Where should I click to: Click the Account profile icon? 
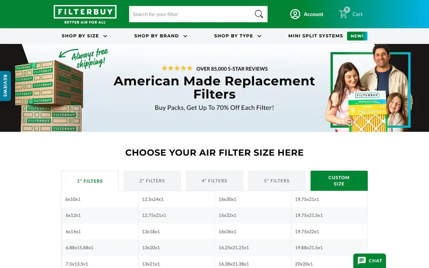(295, 14)
